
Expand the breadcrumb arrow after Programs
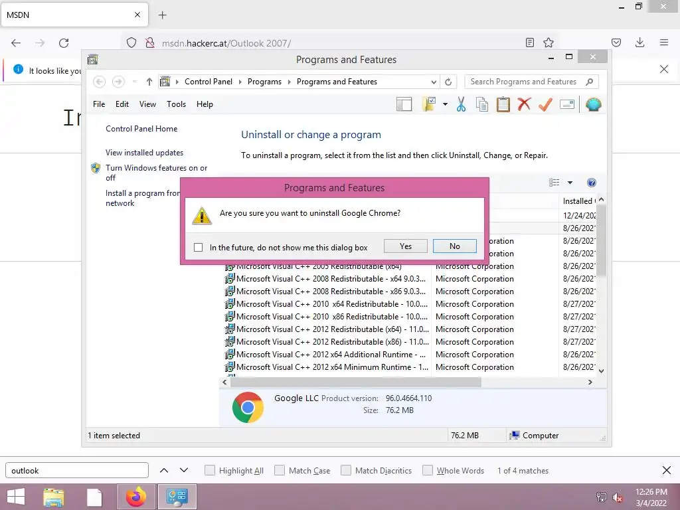(x=290, y=82)
